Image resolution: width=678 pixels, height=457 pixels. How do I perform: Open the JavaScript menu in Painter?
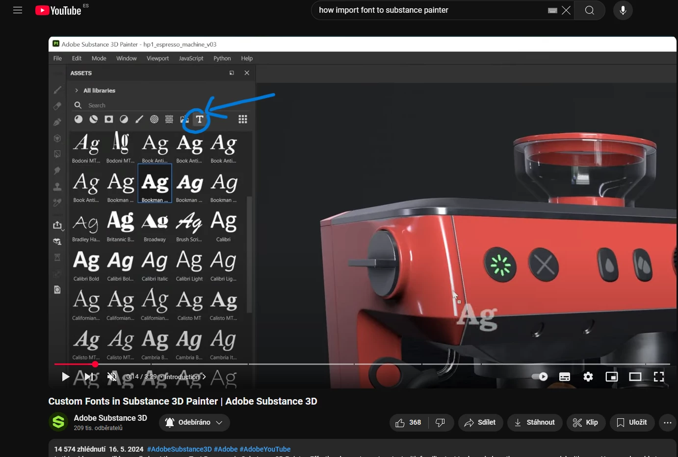[x=191, y=58]
